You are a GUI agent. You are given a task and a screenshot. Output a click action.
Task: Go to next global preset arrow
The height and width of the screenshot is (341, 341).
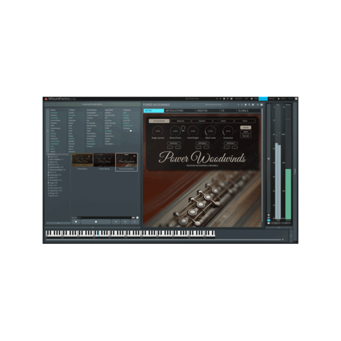click(x=221, y=99)
